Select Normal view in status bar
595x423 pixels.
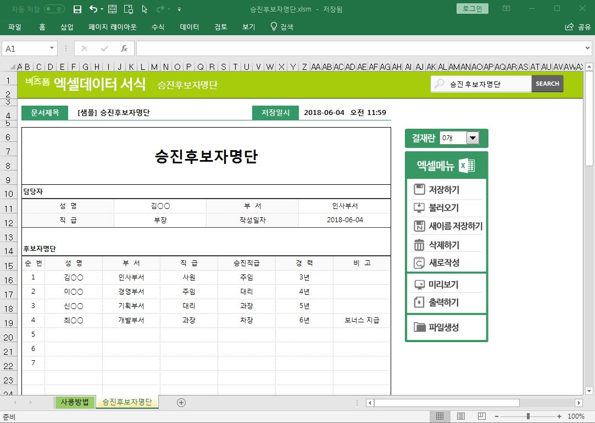coord(440,416)
